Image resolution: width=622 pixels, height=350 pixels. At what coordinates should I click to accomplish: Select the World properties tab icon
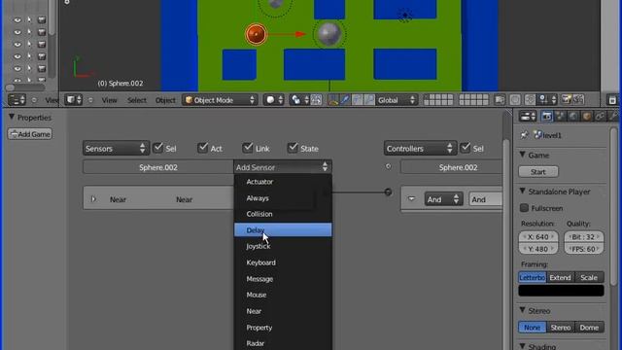click(x=573, y=117)
